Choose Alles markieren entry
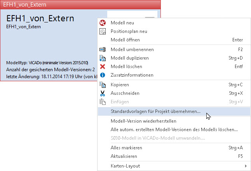 click(174, 148)
